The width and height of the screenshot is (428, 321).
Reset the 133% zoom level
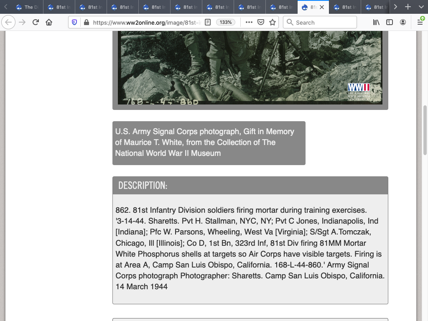click(x=226, y=23)
